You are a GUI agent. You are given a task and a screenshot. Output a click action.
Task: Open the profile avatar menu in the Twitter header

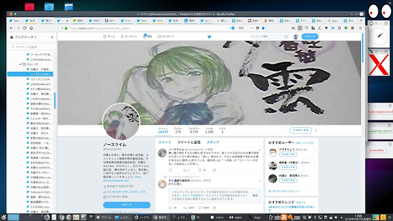[x=296, y=37]
